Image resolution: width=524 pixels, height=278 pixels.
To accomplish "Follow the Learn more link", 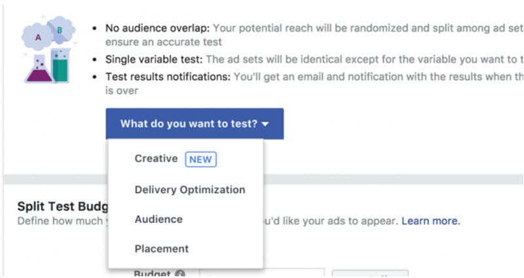I will coord(430,221).
